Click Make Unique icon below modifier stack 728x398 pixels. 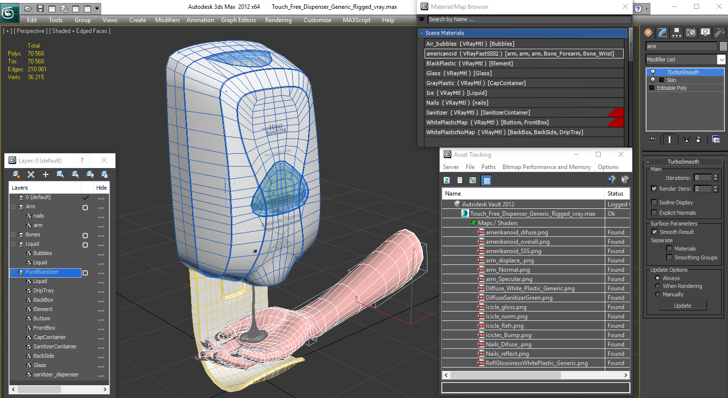[687, 140]
